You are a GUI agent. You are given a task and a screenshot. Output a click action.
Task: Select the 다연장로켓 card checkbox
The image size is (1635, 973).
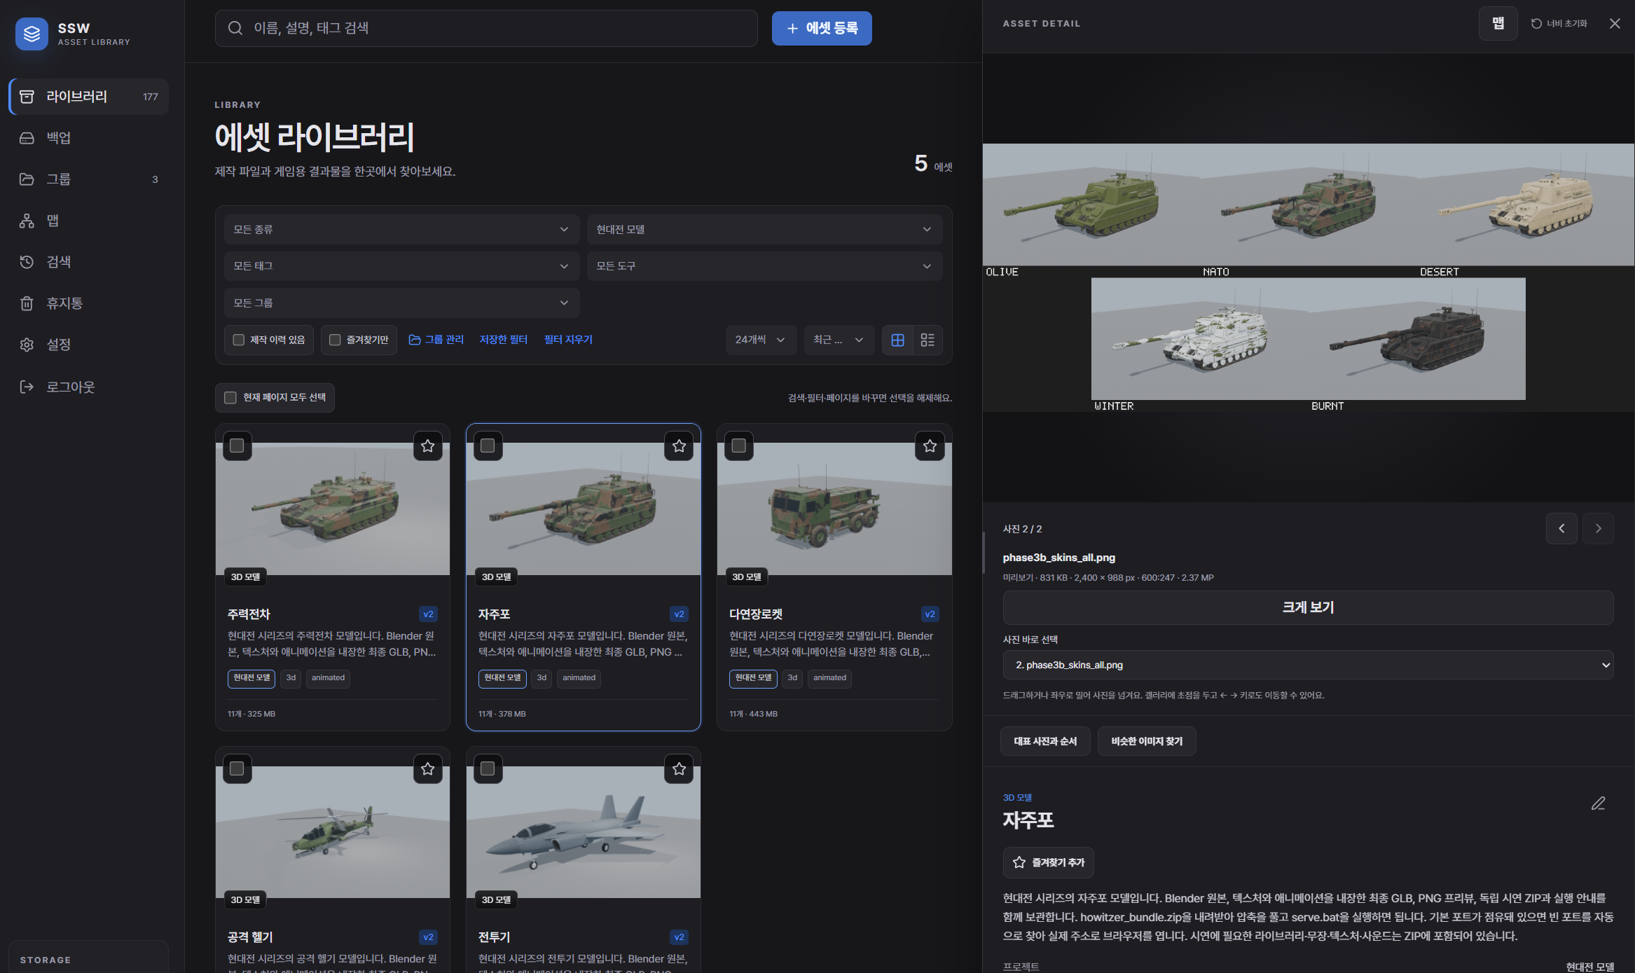pos(738,446)
